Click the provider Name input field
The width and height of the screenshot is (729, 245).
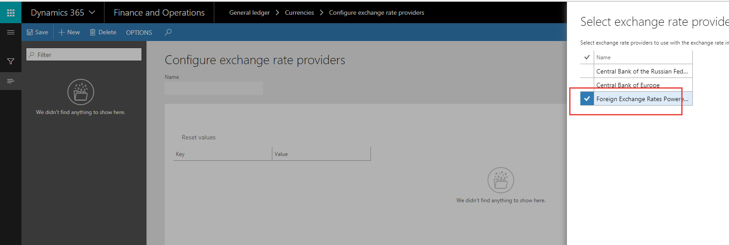[x=213, y=88]
